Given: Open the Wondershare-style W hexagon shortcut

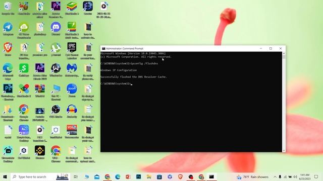Looking at the screenshot, I should coord(56,70).
